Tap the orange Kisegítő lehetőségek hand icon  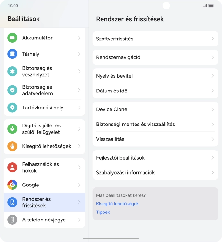(x=12, y=146)
